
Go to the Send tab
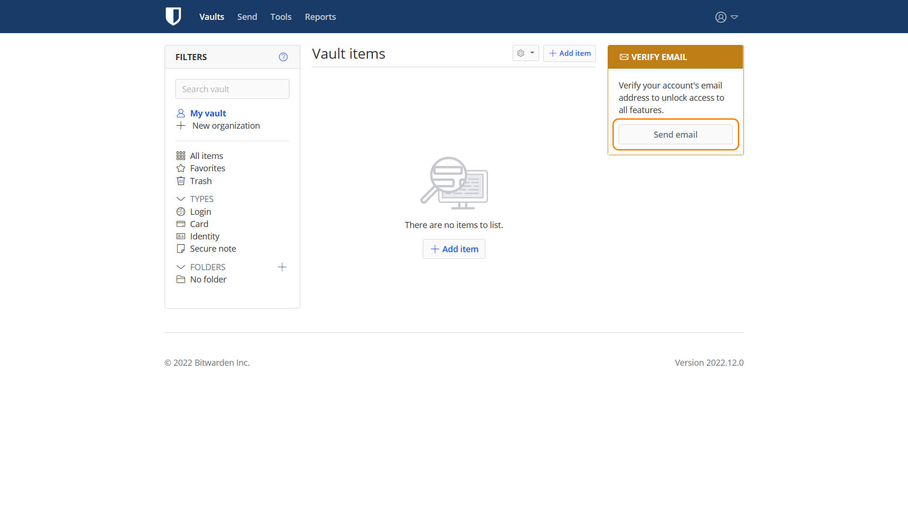[247, 17]
